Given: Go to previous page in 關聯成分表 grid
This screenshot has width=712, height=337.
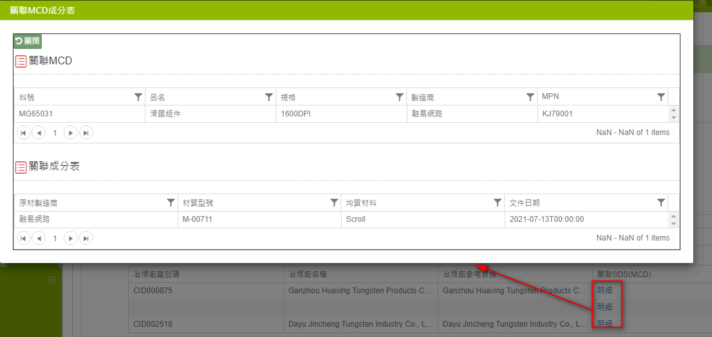Looking at the screenshot, I should point(39,239).
